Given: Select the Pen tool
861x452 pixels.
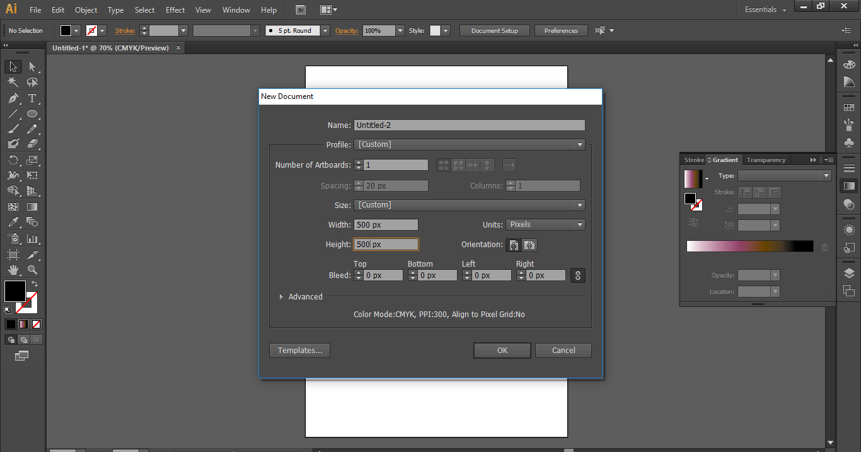Looking at the screenshot, I should point(13,98).
